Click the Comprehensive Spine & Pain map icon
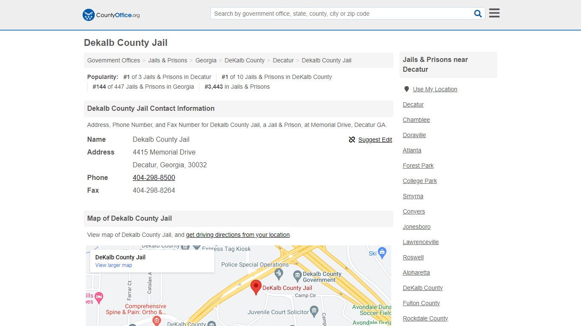 (x=157, y=320)
